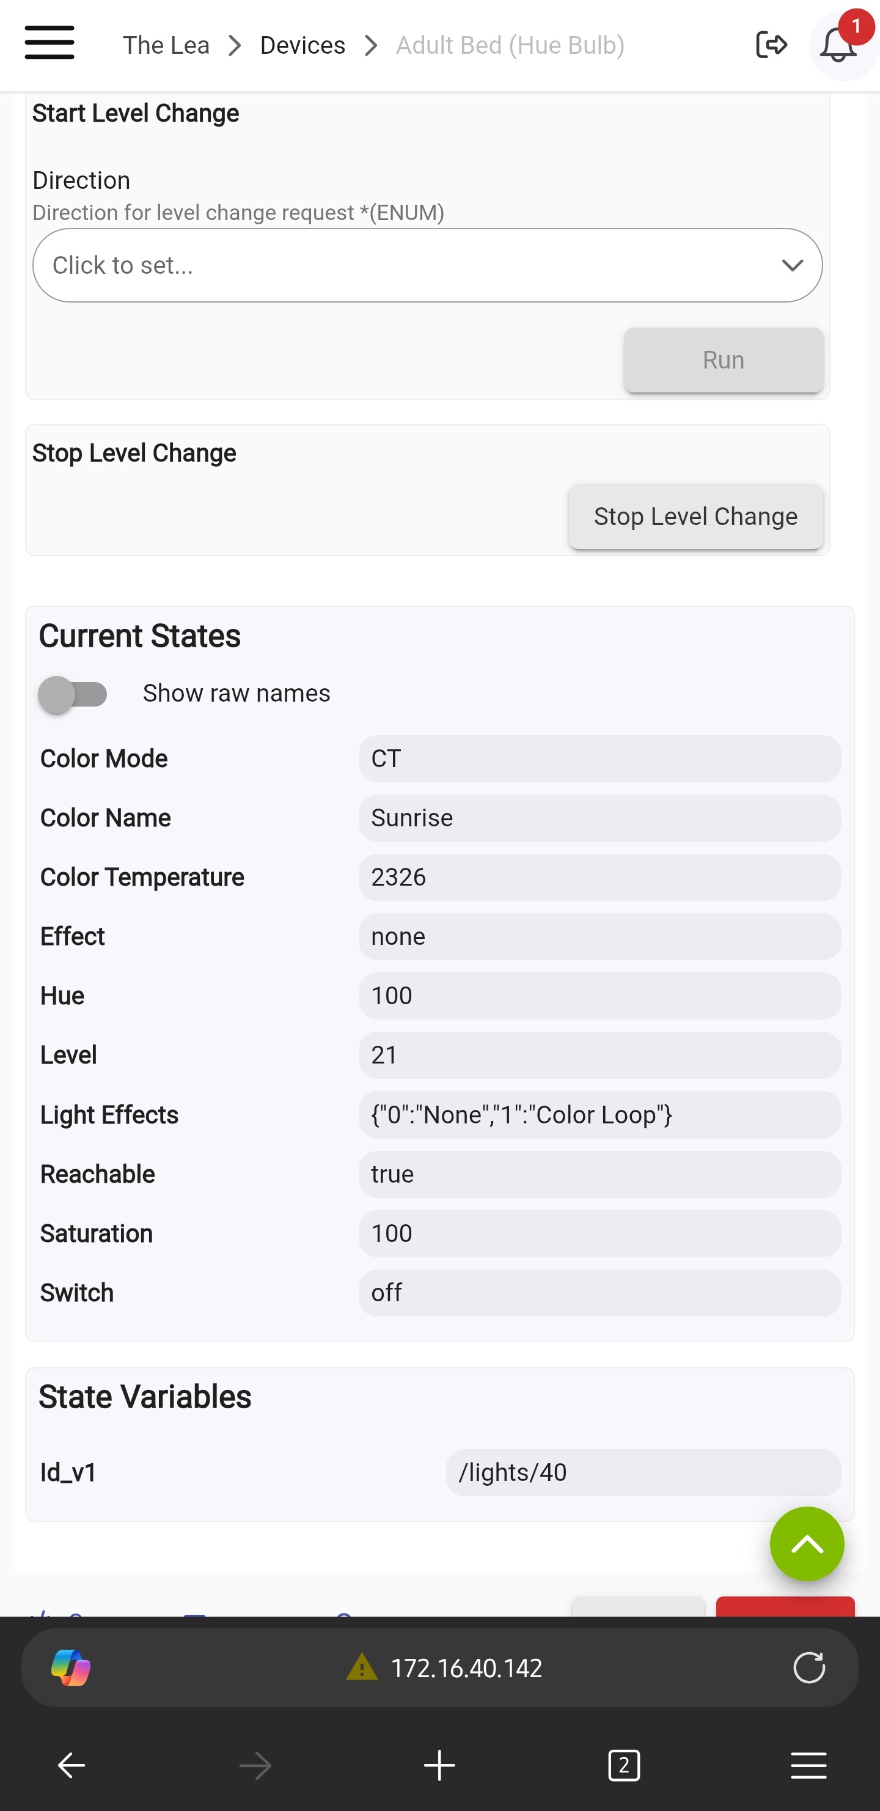Open the hamburger navigation menu
Viewport: 880px width, 1811px height.
(x=50, y=43)
